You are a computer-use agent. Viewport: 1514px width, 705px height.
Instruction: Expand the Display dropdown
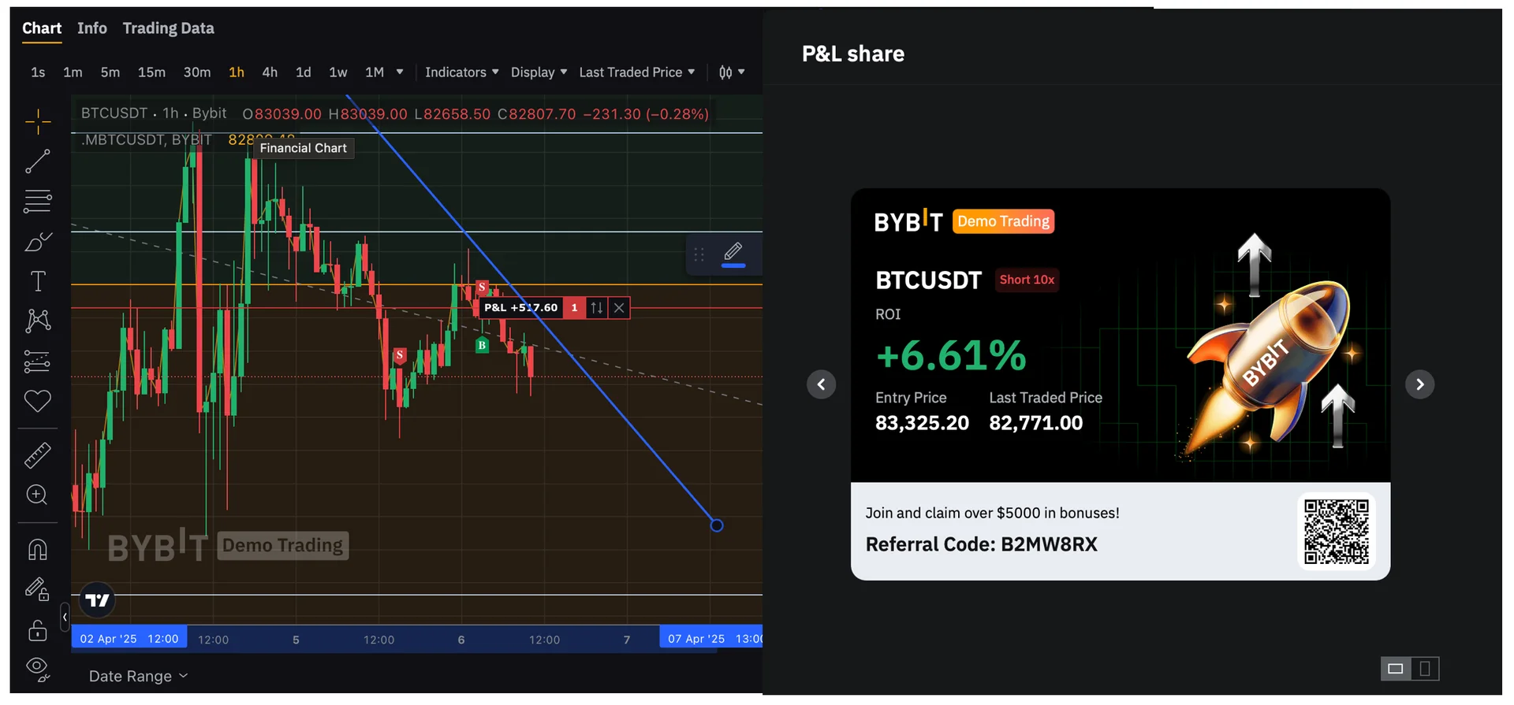point(539,72)
